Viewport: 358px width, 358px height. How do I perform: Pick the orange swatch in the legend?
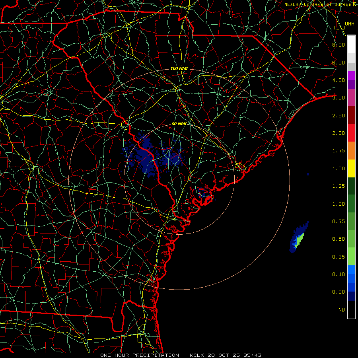tap(351, 151)
